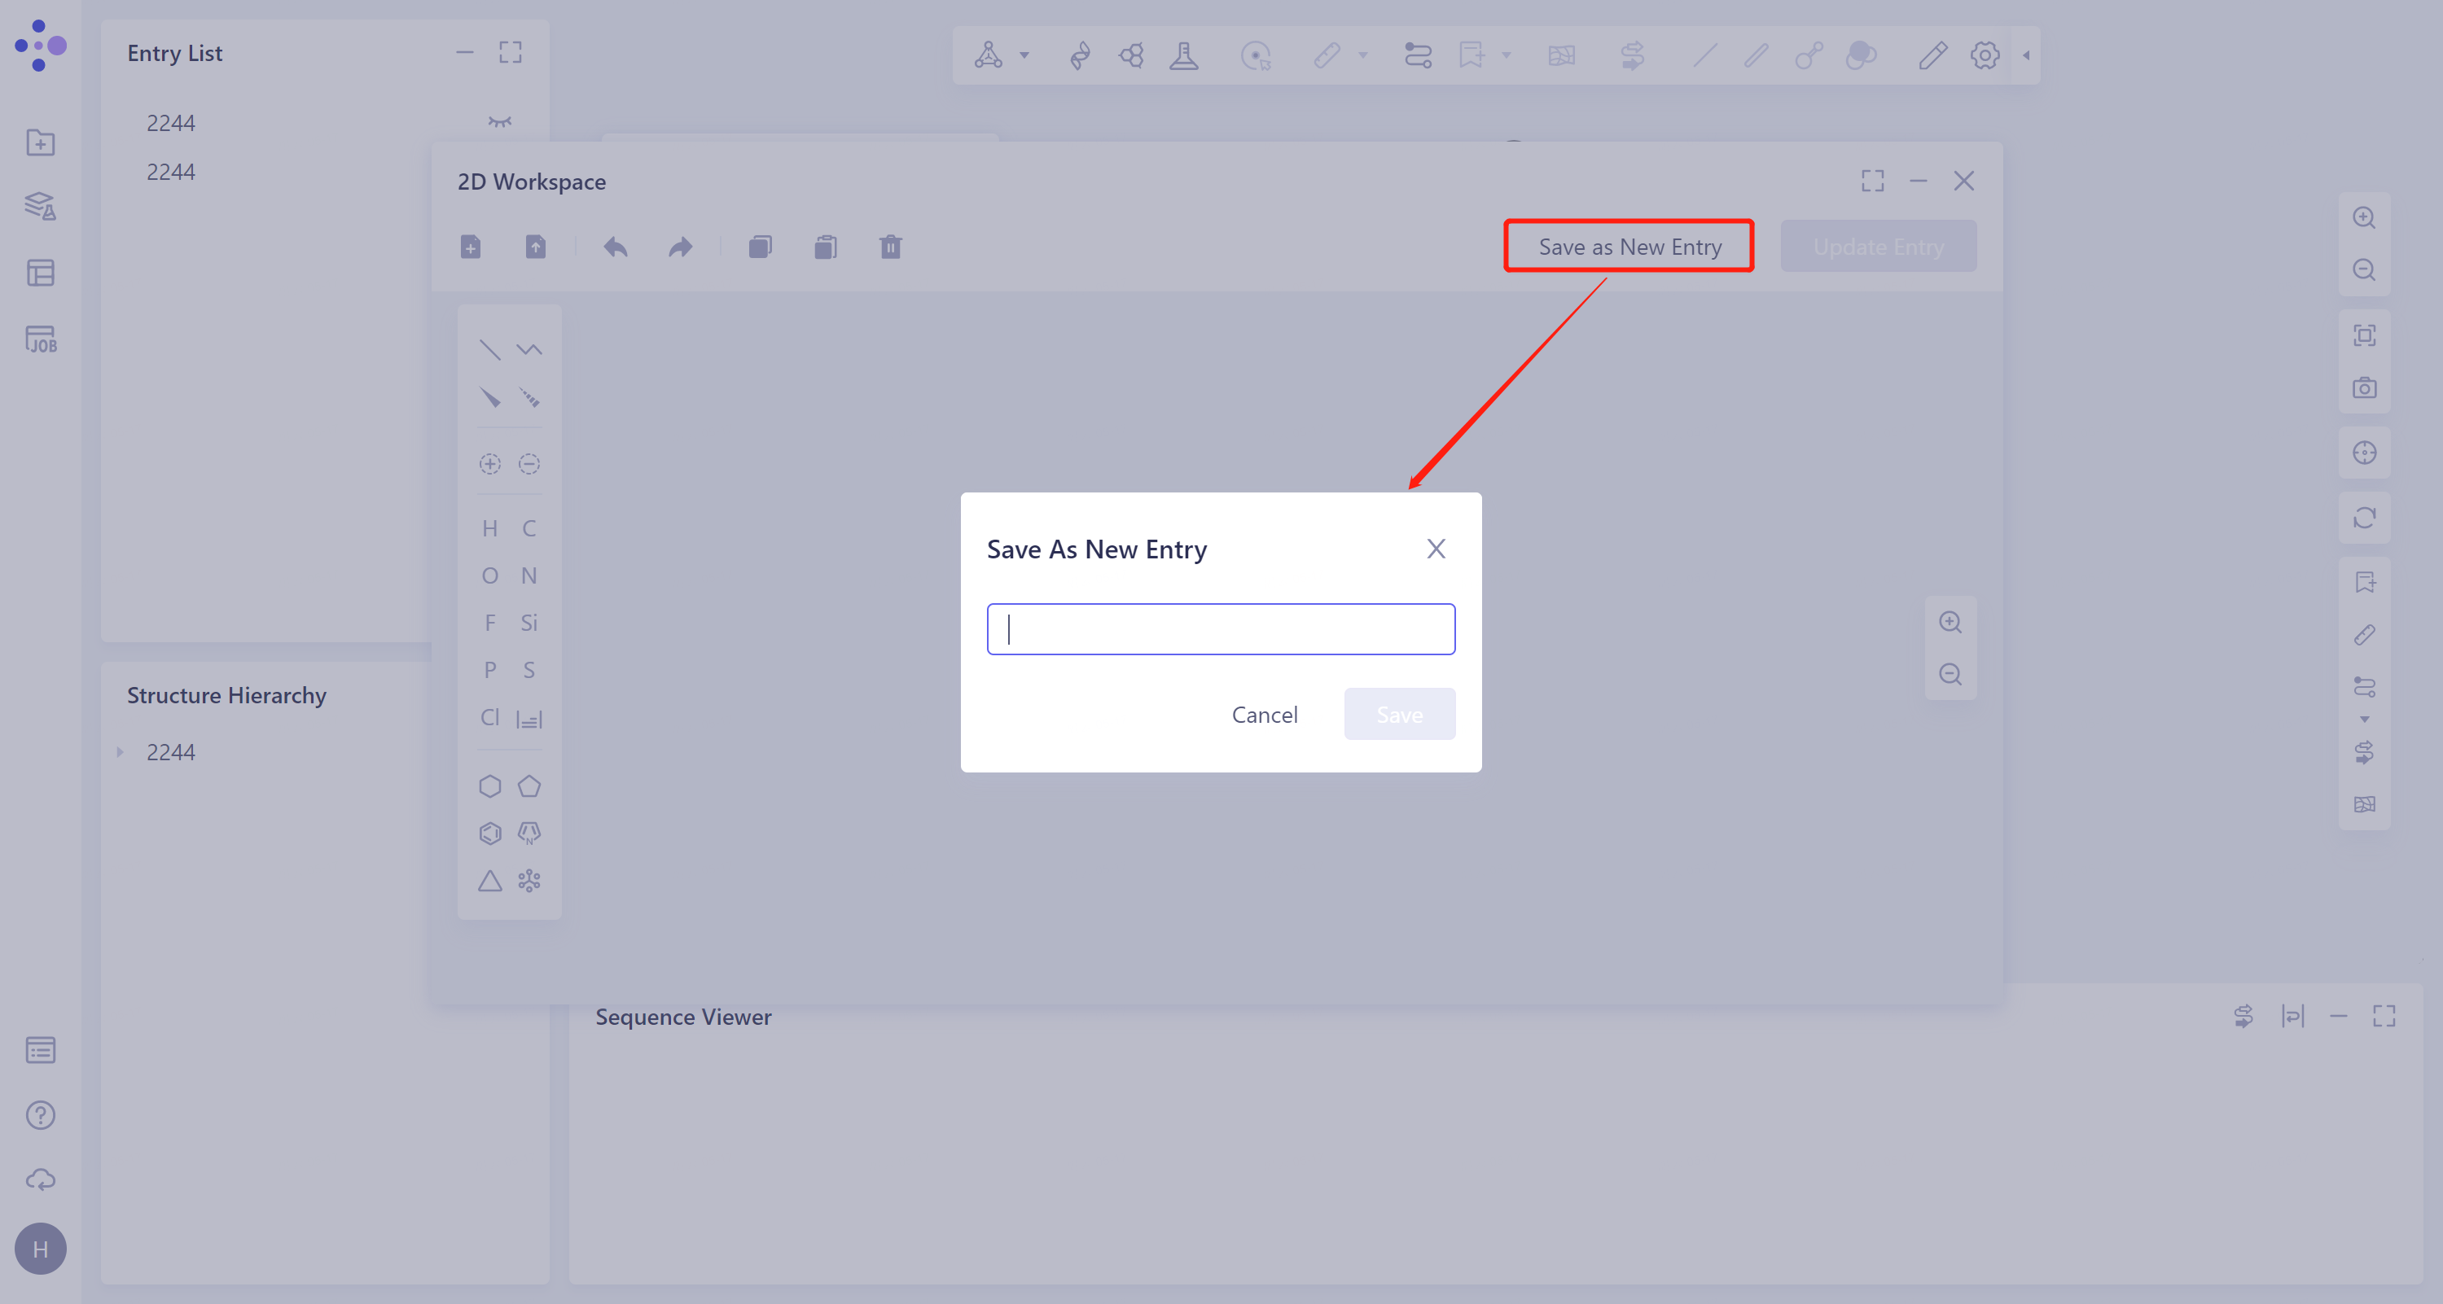Click the redo arrow in 2D Workspace
The height and width of the screenshot is (1304, 2443).
[680, 247]
